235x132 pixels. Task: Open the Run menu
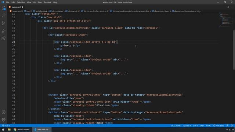pyautogui.click(x=40, y=2)
